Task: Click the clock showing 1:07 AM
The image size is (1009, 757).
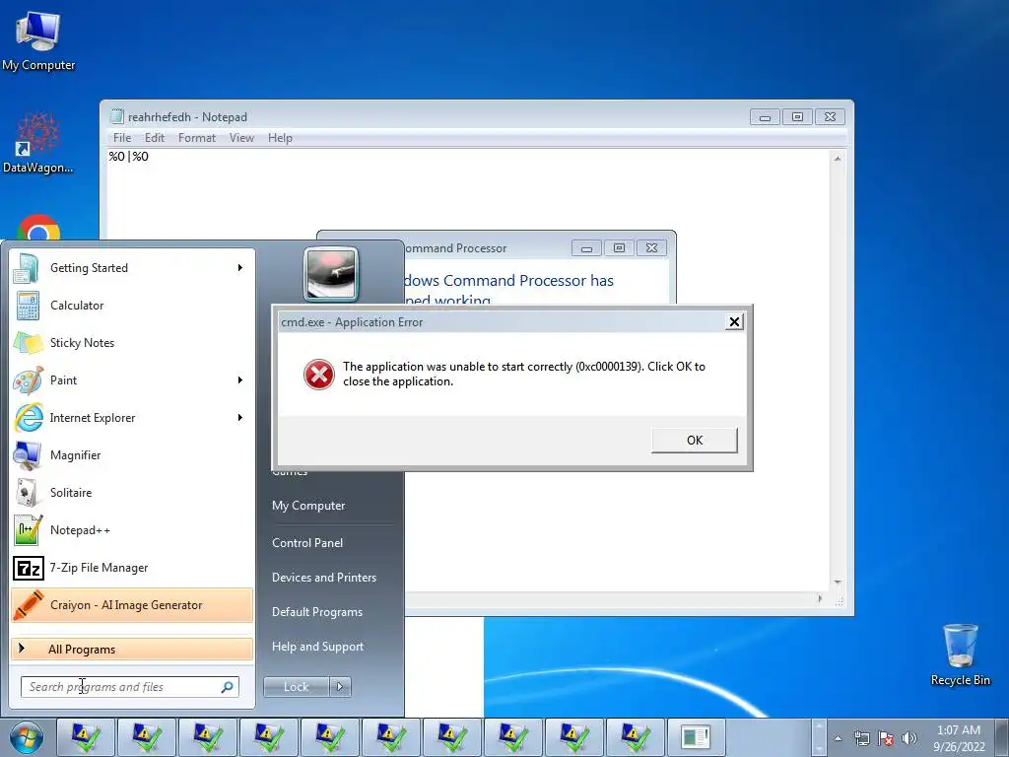Action: (958, 730)
